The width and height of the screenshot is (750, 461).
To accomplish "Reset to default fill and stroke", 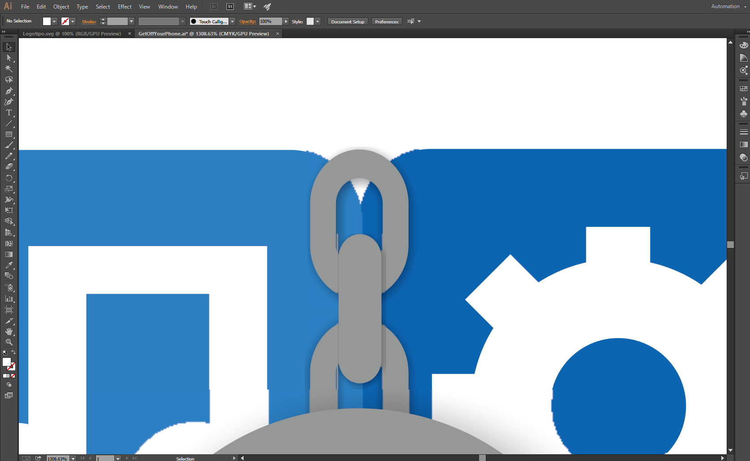I will point(5,352).
